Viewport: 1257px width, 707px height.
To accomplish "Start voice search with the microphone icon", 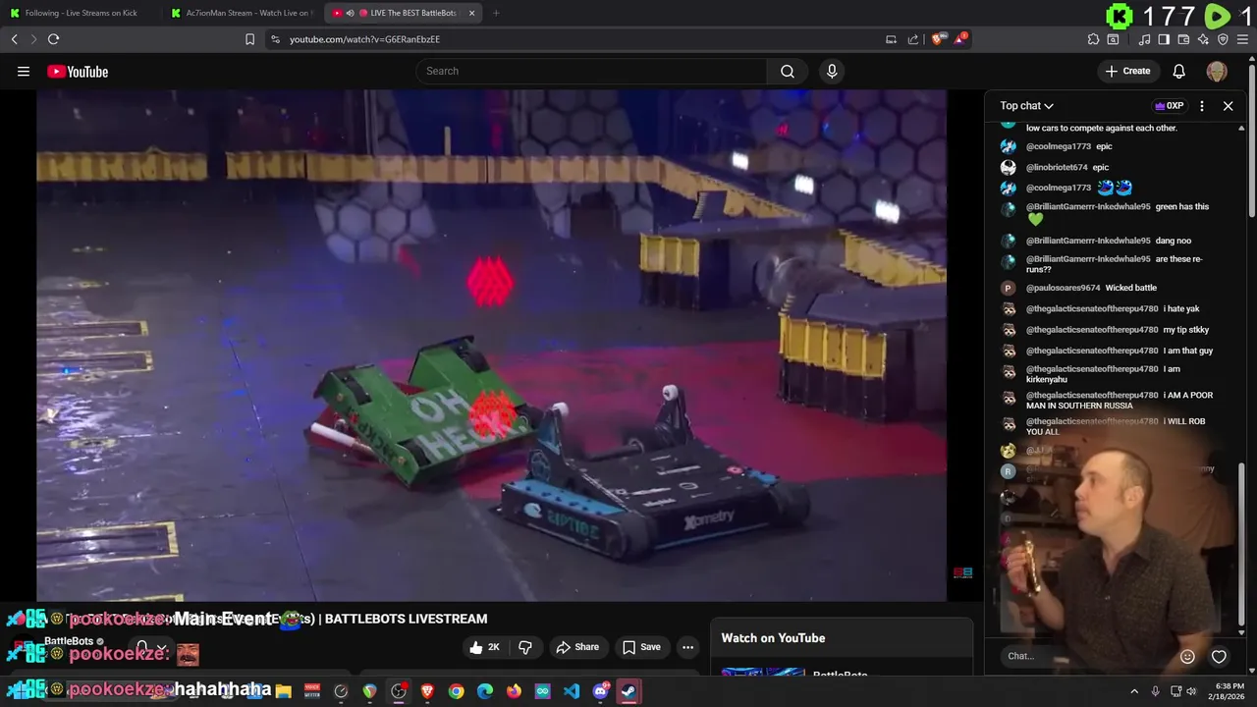I will 832,71.
